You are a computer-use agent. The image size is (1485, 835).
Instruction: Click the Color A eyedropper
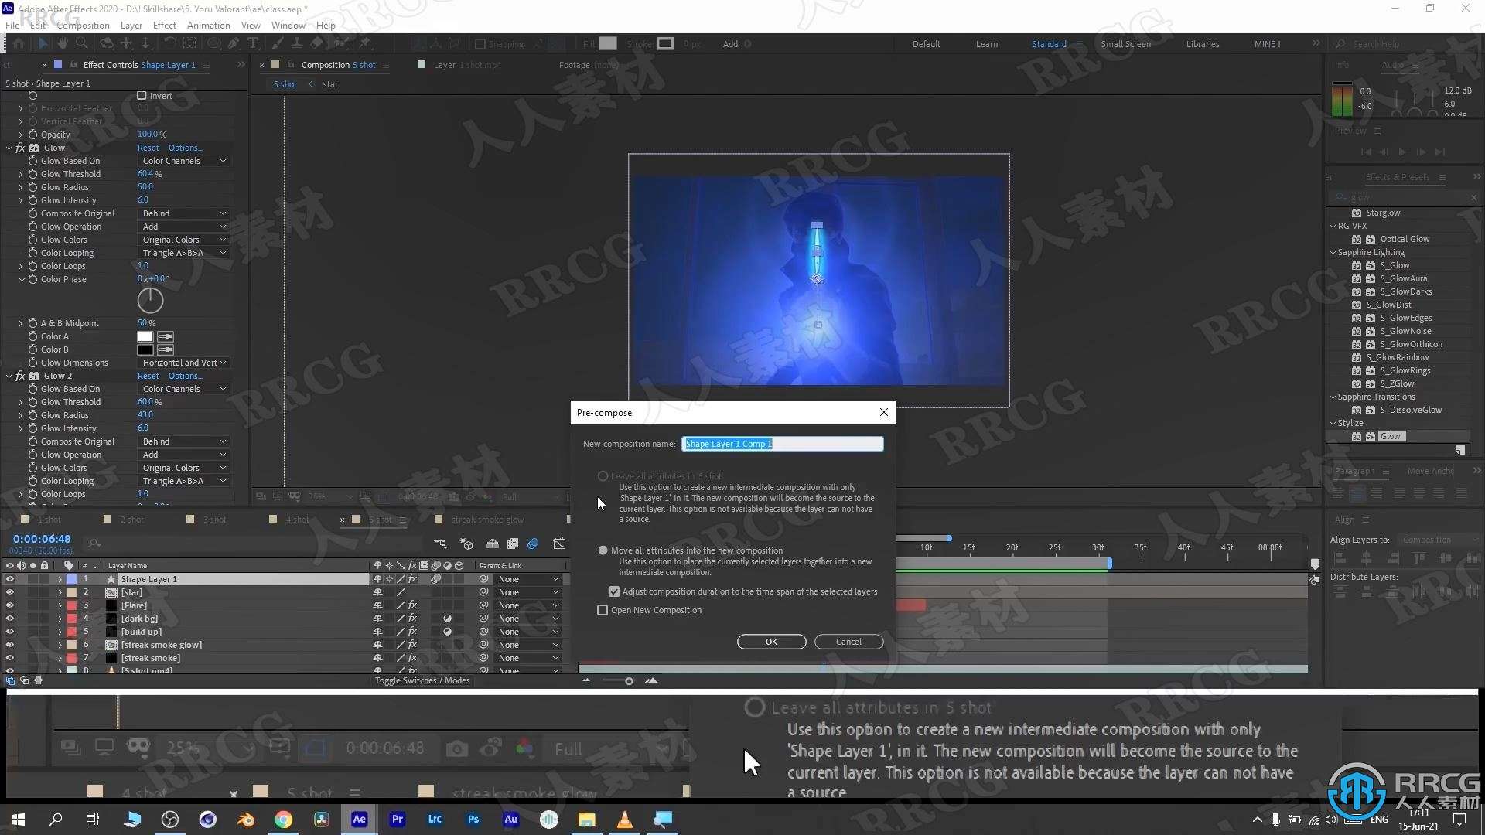[165, 336]
